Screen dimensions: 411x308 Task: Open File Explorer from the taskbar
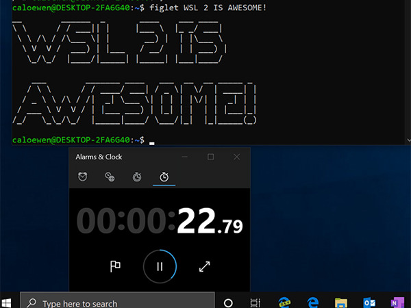click(x=340, y=303)
